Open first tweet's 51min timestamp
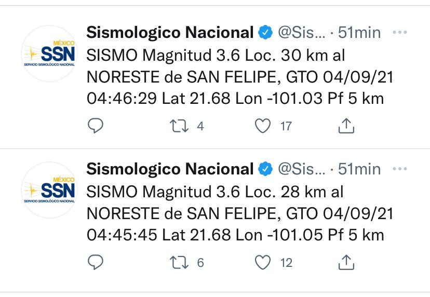The width and height of the screenshot is (430, 297). (x=359, y=33)
